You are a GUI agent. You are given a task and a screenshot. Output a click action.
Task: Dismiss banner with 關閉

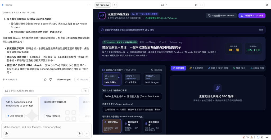pyautogui.click(x=261, y=30)
